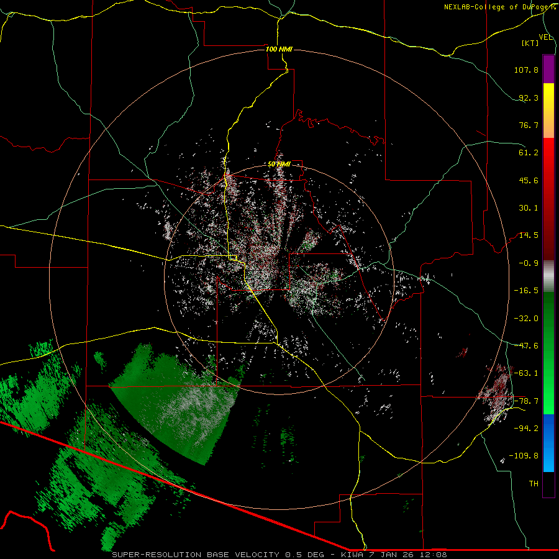Click the 92.3 velocity scale value
This screenshot has width=559, height=559.
tap(529, 98)
